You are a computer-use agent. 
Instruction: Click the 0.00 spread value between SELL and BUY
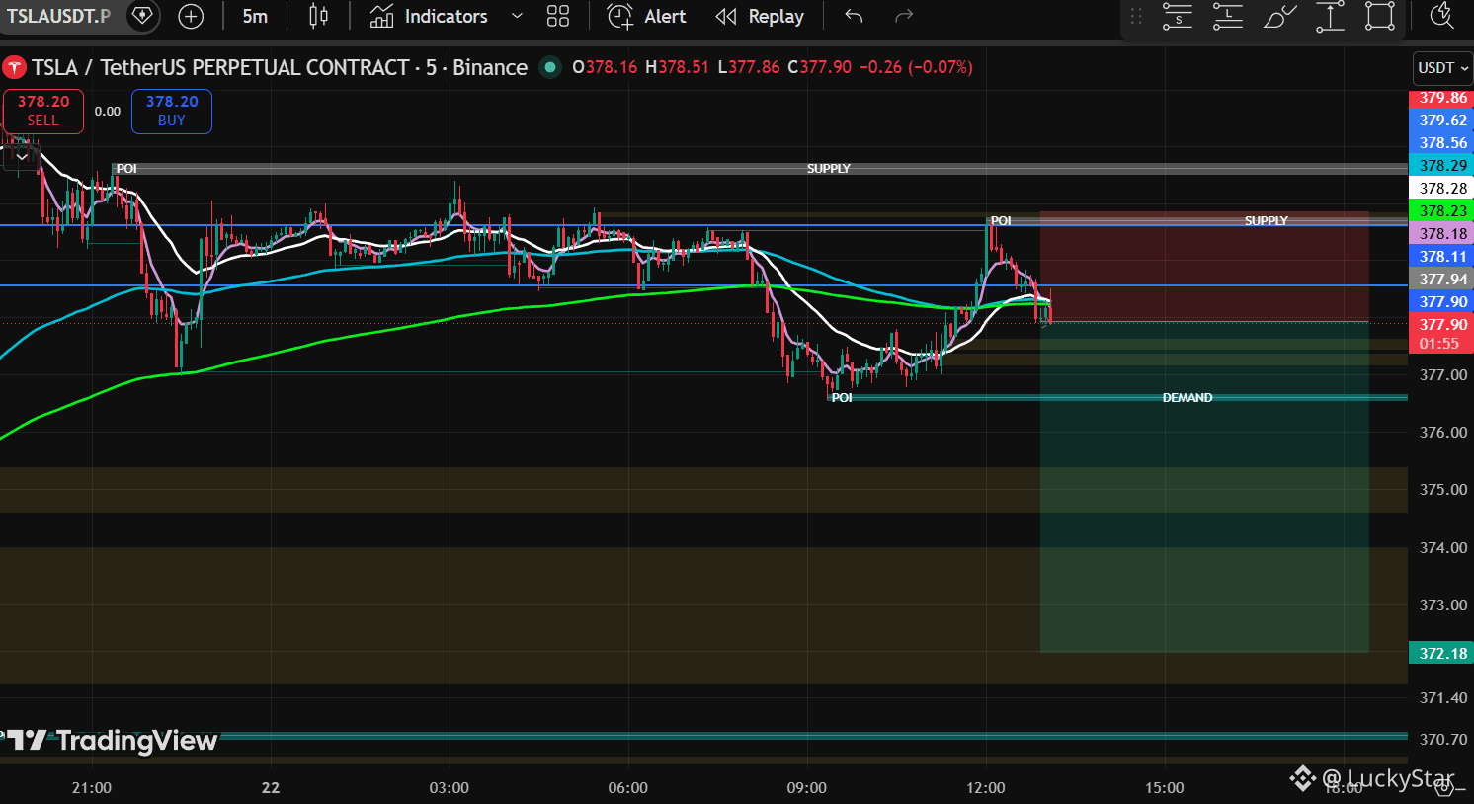(x=108, y=111)
